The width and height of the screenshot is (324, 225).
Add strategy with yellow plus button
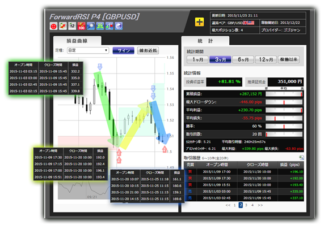199,22
